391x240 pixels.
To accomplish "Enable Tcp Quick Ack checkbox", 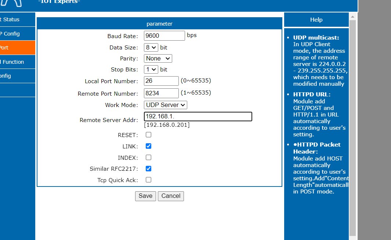I will click(x=148, y=180).
